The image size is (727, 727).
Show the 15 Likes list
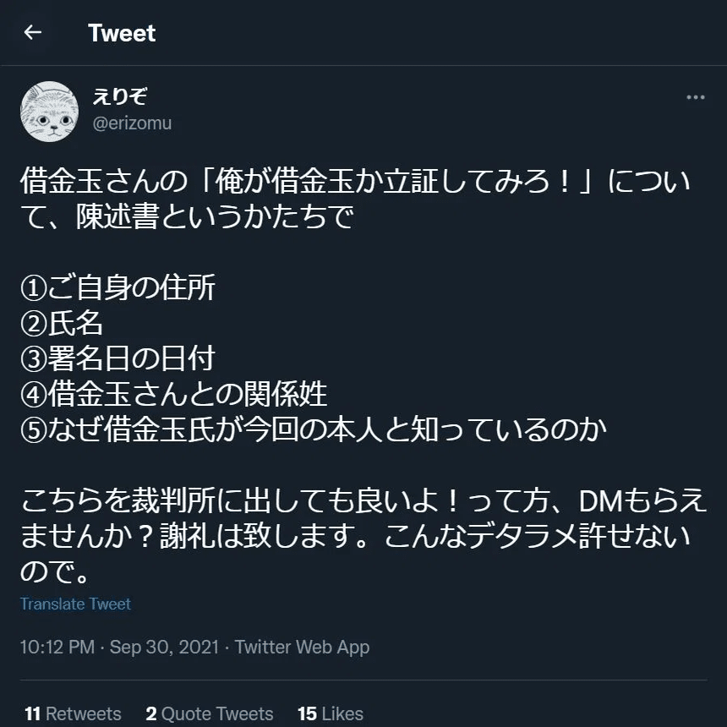click(x=330, y=713)
